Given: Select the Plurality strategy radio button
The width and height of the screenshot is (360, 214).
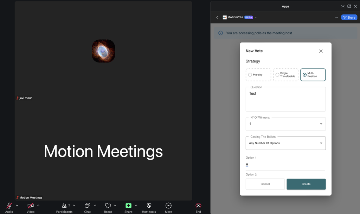Looking at the screenshot, I should (x=250, y=75).
